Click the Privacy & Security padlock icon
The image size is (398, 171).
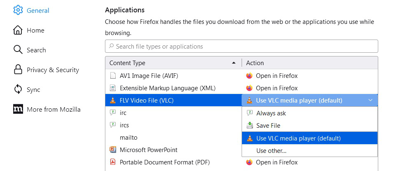point(18,70)
